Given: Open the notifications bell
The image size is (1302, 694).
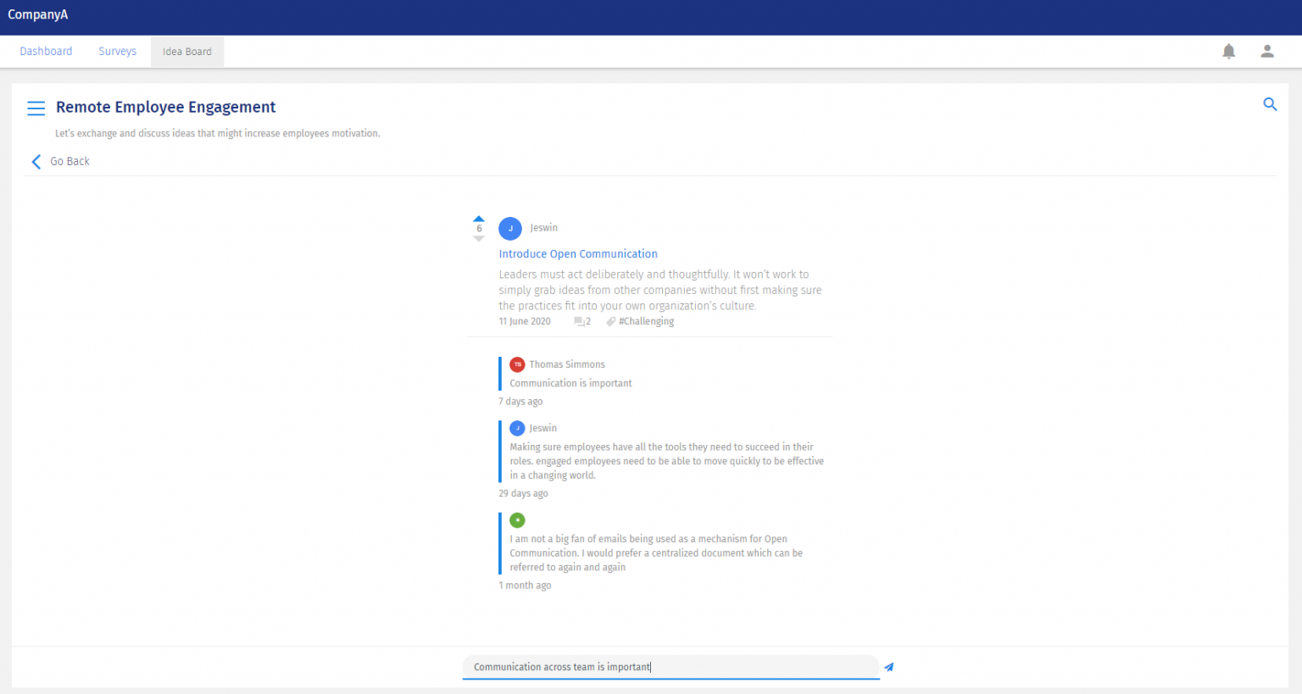Looking at the screenshot, I should point(1228,52).
